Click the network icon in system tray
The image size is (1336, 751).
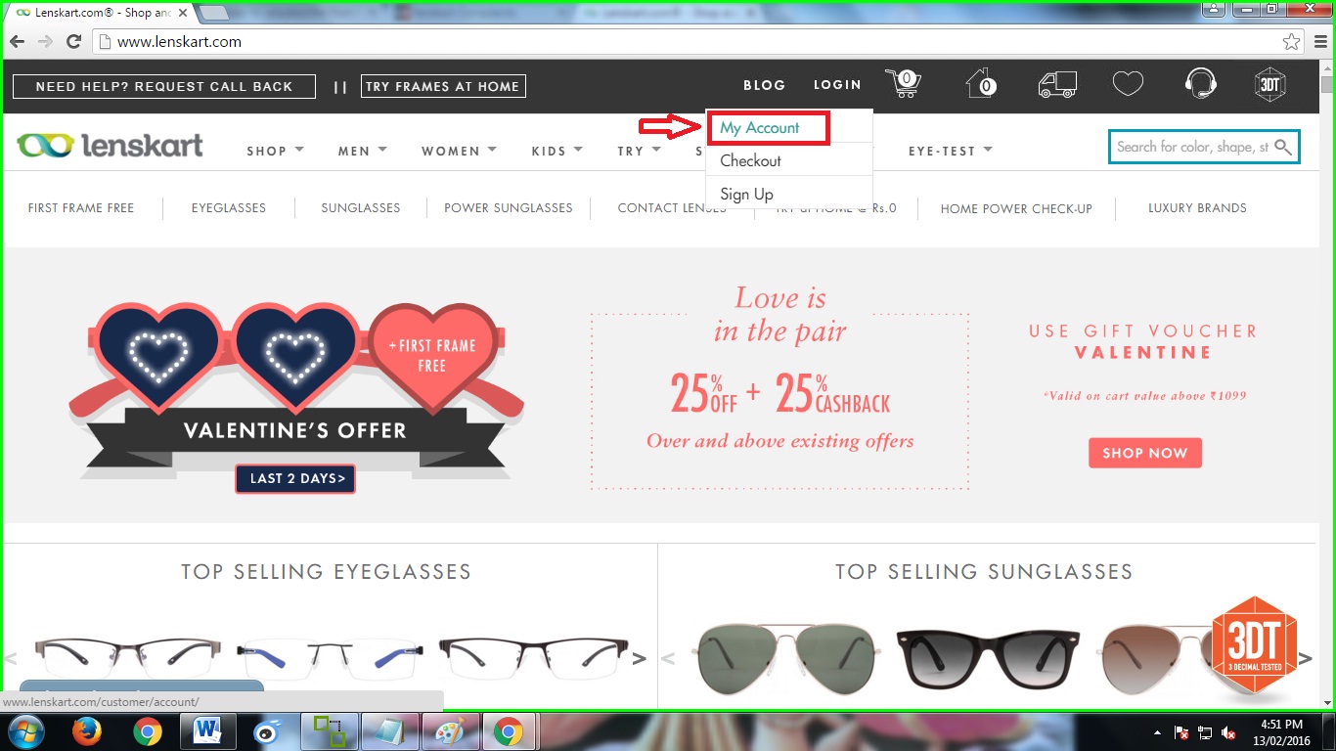[1205, 732]
